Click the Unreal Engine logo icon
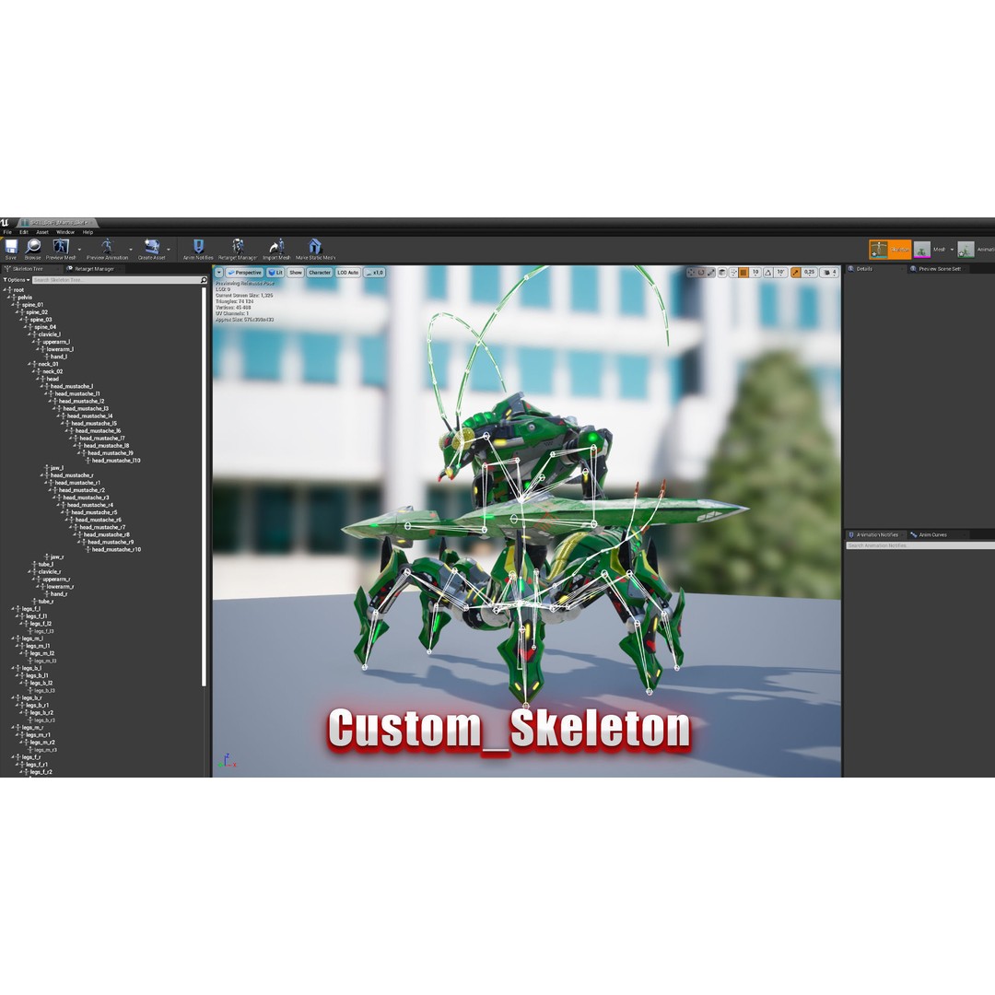This screenshot has width=995, height=995. pyautogui.click(x=6, y=223)
